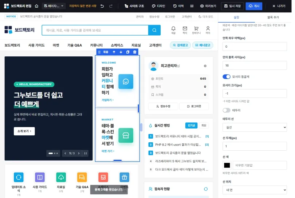Open 사이트 구조 panel
Screen dimensions: 295x198
pos(134,6)
